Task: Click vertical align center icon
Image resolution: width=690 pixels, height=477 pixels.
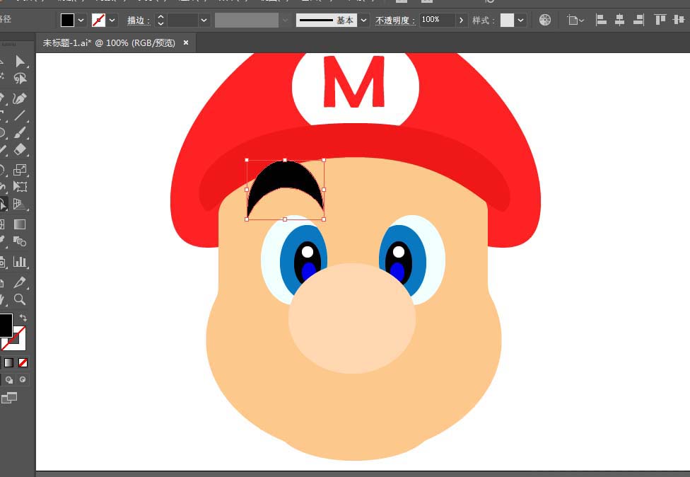Action: 679,20
